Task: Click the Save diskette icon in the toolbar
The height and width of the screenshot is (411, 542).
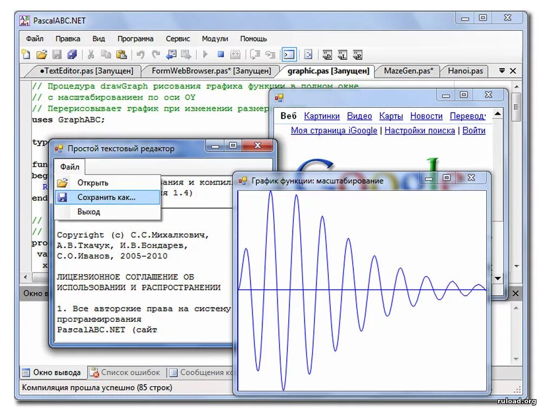Action: (x=57, y=55)
